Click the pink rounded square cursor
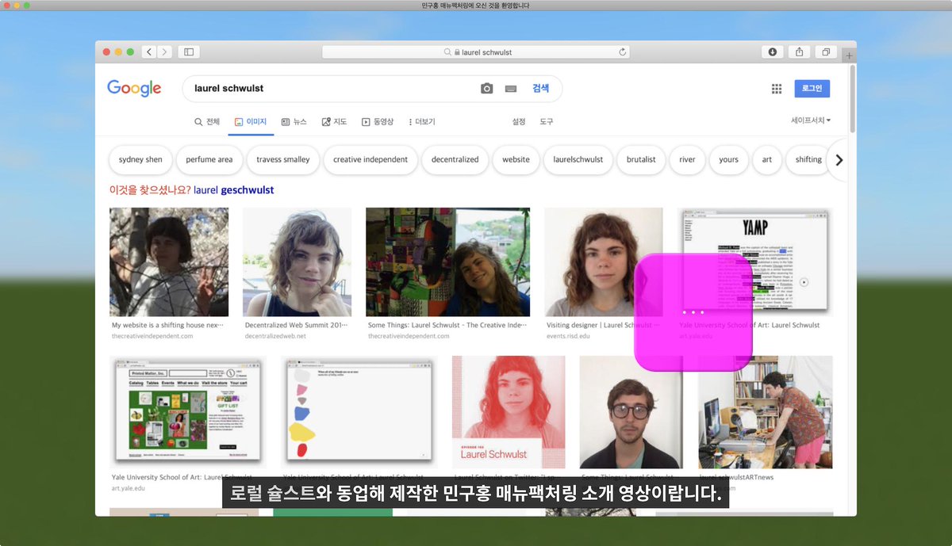 tap(693, 312)
